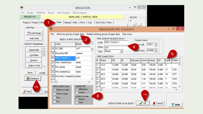The height and width of the screenshot is (114, 203).
Task: Click the Plot button with its pen icon
Action: click(27, 92)
